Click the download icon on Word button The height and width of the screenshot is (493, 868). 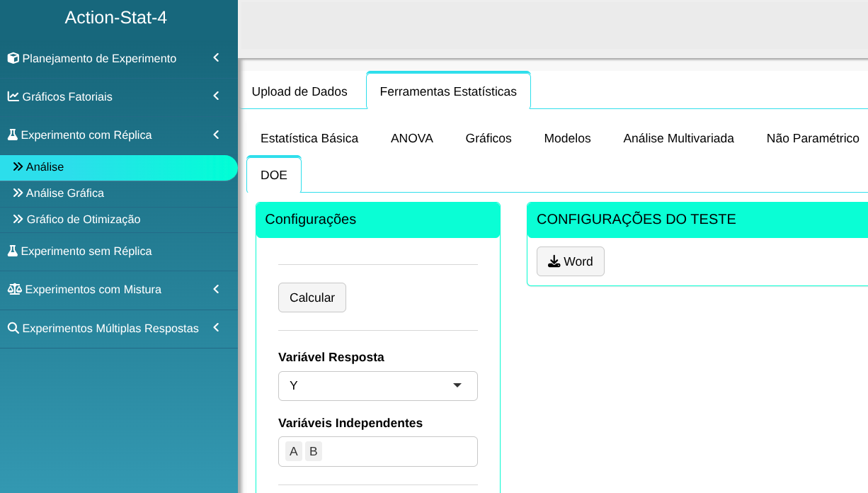click(554, 261)
